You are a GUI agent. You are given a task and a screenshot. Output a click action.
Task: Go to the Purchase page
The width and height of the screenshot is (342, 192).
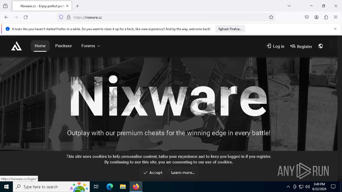point(64,46)
